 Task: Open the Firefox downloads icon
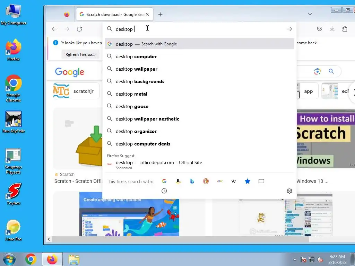332,29
